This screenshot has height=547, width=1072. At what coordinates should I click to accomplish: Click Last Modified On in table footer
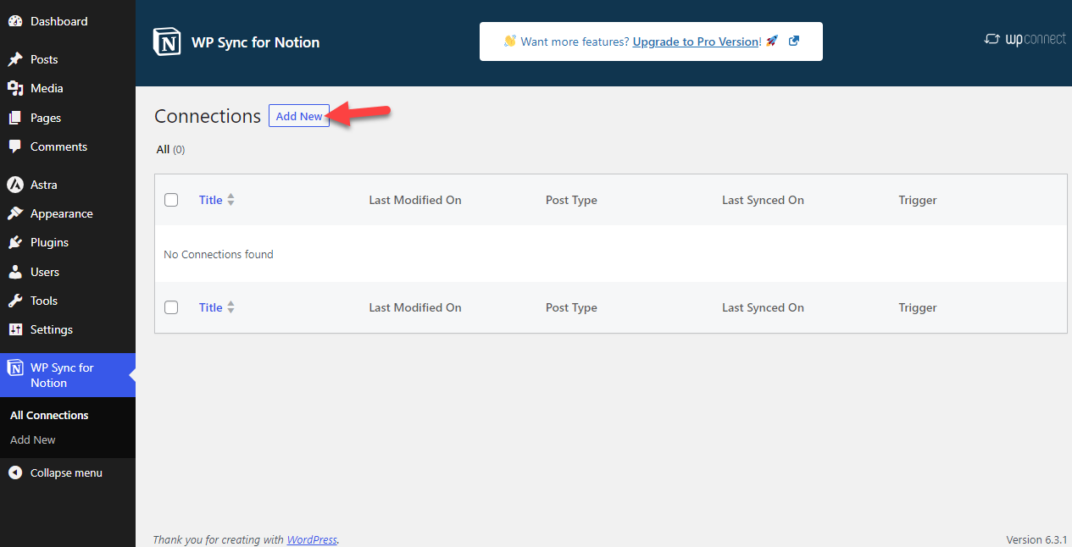point(415,307)
